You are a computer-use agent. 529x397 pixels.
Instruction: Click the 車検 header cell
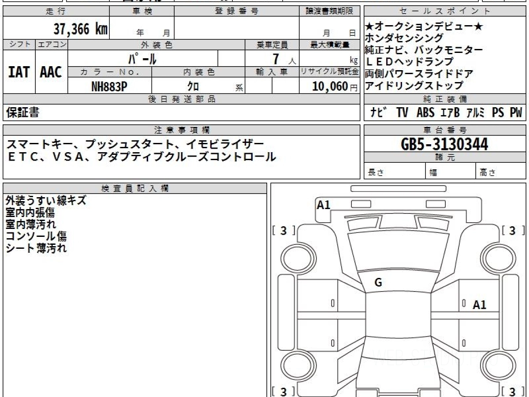[142, 11]
